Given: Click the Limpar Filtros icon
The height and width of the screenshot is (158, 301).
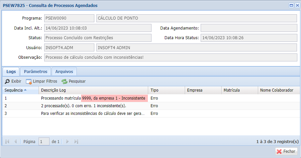Looking at the screenshot, I should [29, 81].
